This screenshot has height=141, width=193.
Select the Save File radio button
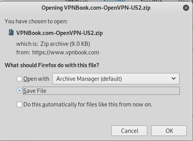[x=19, y=91]
